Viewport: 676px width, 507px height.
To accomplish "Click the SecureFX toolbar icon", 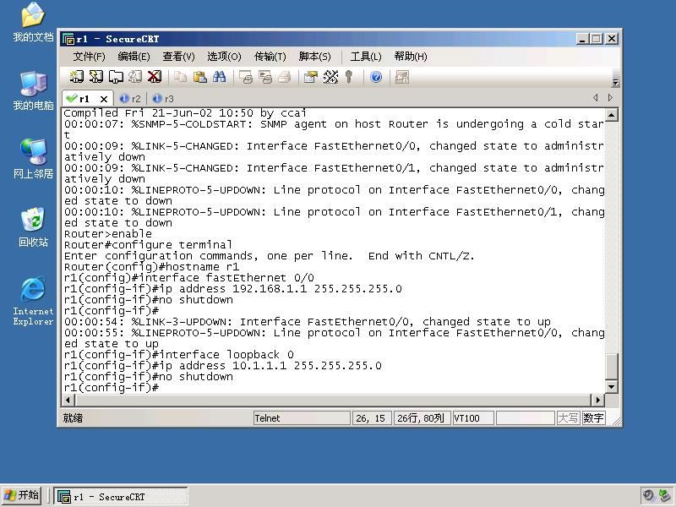I will tap(402, 77).
